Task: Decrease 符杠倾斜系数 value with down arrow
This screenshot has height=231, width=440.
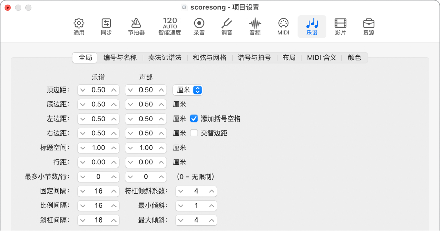Action: (x=180, y=191)
